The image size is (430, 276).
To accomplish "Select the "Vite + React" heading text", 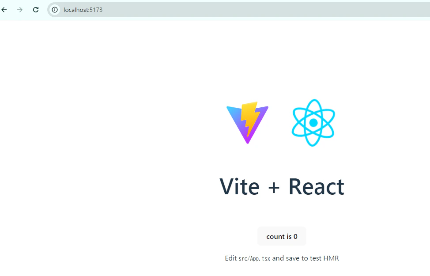I will 282,187.
